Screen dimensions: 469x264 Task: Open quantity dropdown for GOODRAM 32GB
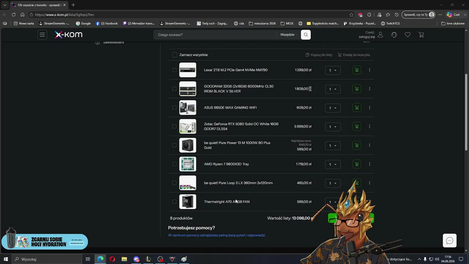(x=333, y=89)
